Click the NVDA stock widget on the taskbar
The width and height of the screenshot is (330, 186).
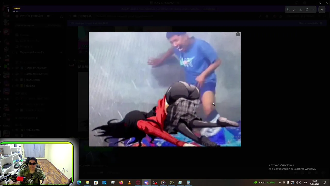264,183
